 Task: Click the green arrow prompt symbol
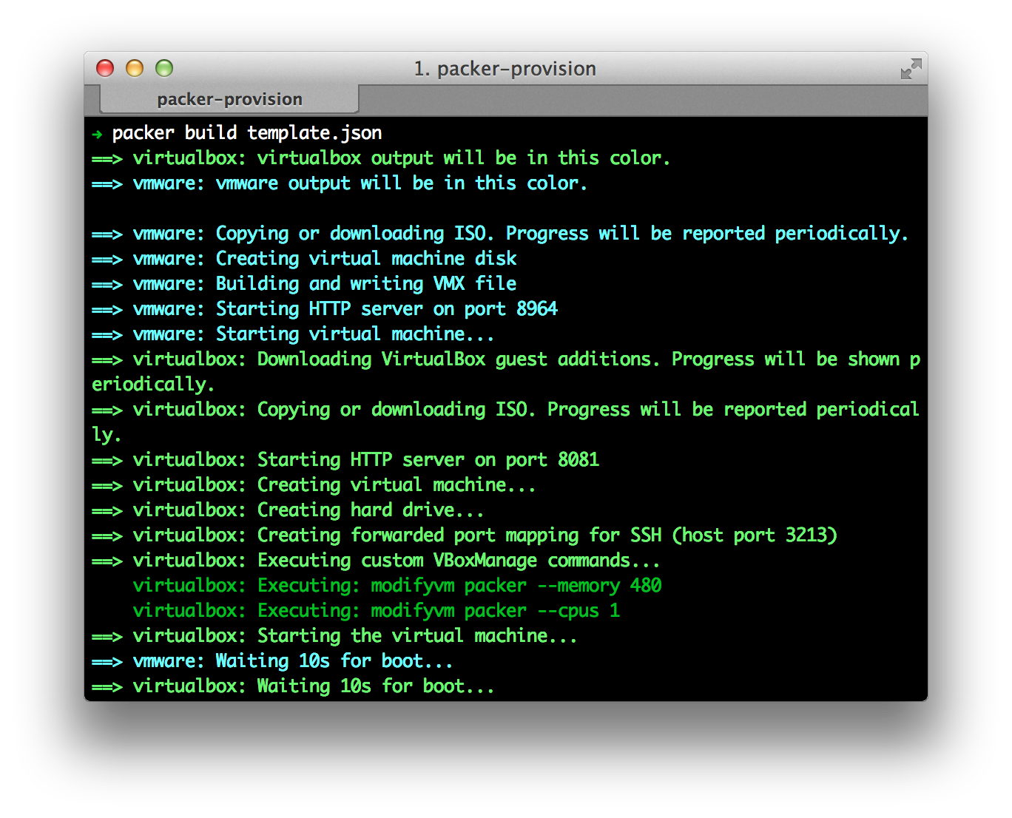(97, 133)
